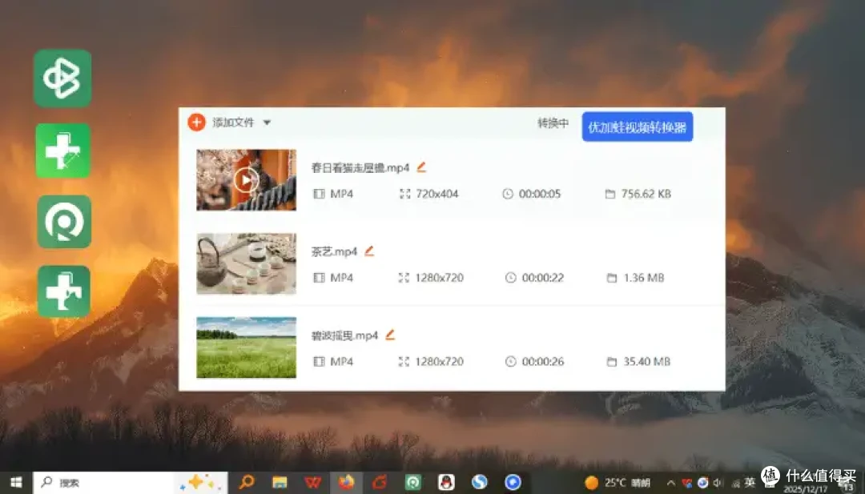Open the Windows Start menu

[16, 483]
